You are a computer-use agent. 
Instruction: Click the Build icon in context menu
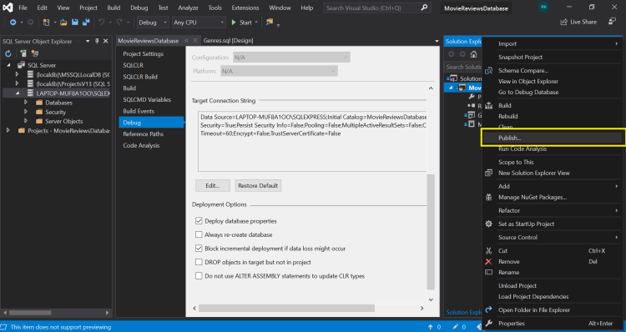click(488, 106)
